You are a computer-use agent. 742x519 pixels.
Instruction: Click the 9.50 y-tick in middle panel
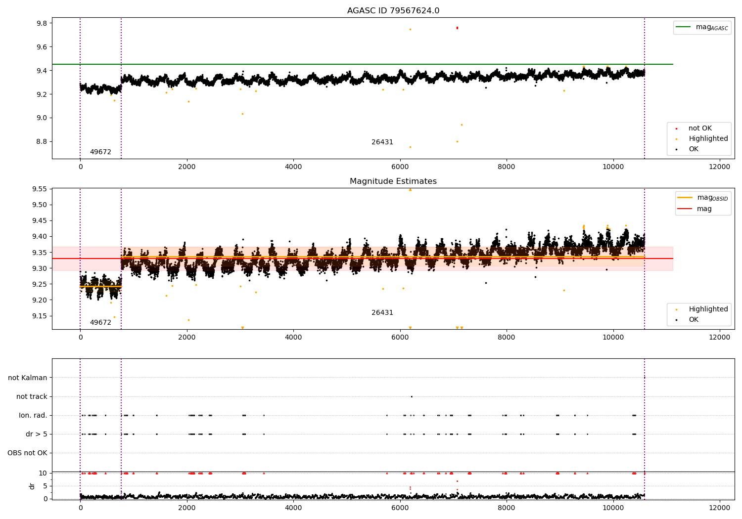click(40, 205)
